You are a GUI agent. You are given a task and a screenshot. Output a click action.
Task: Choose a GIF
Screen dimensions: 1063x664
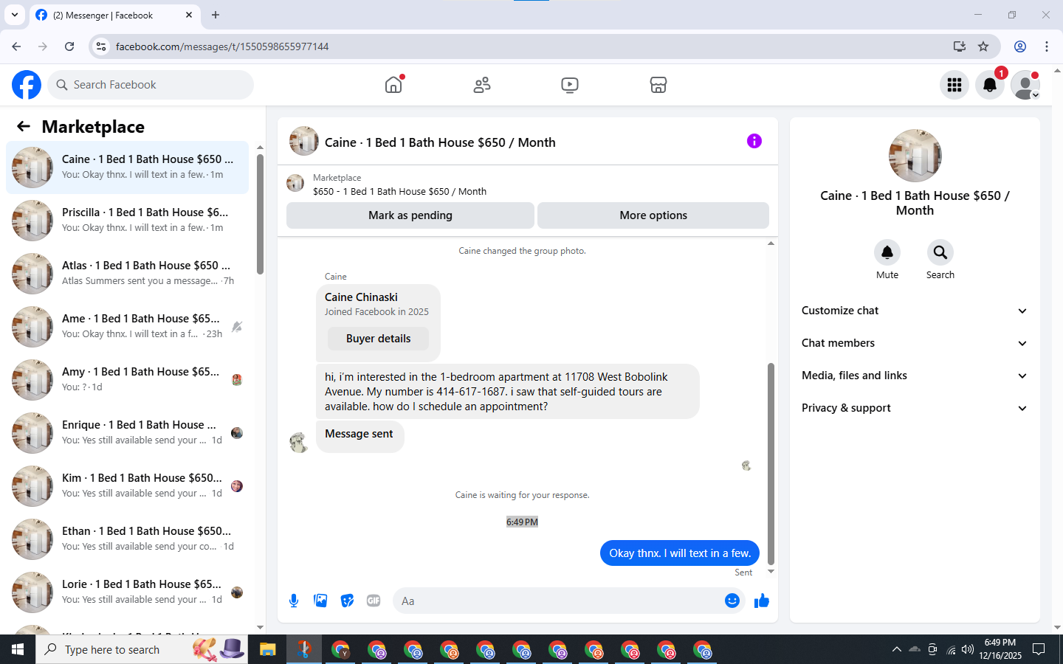point(374,601)
